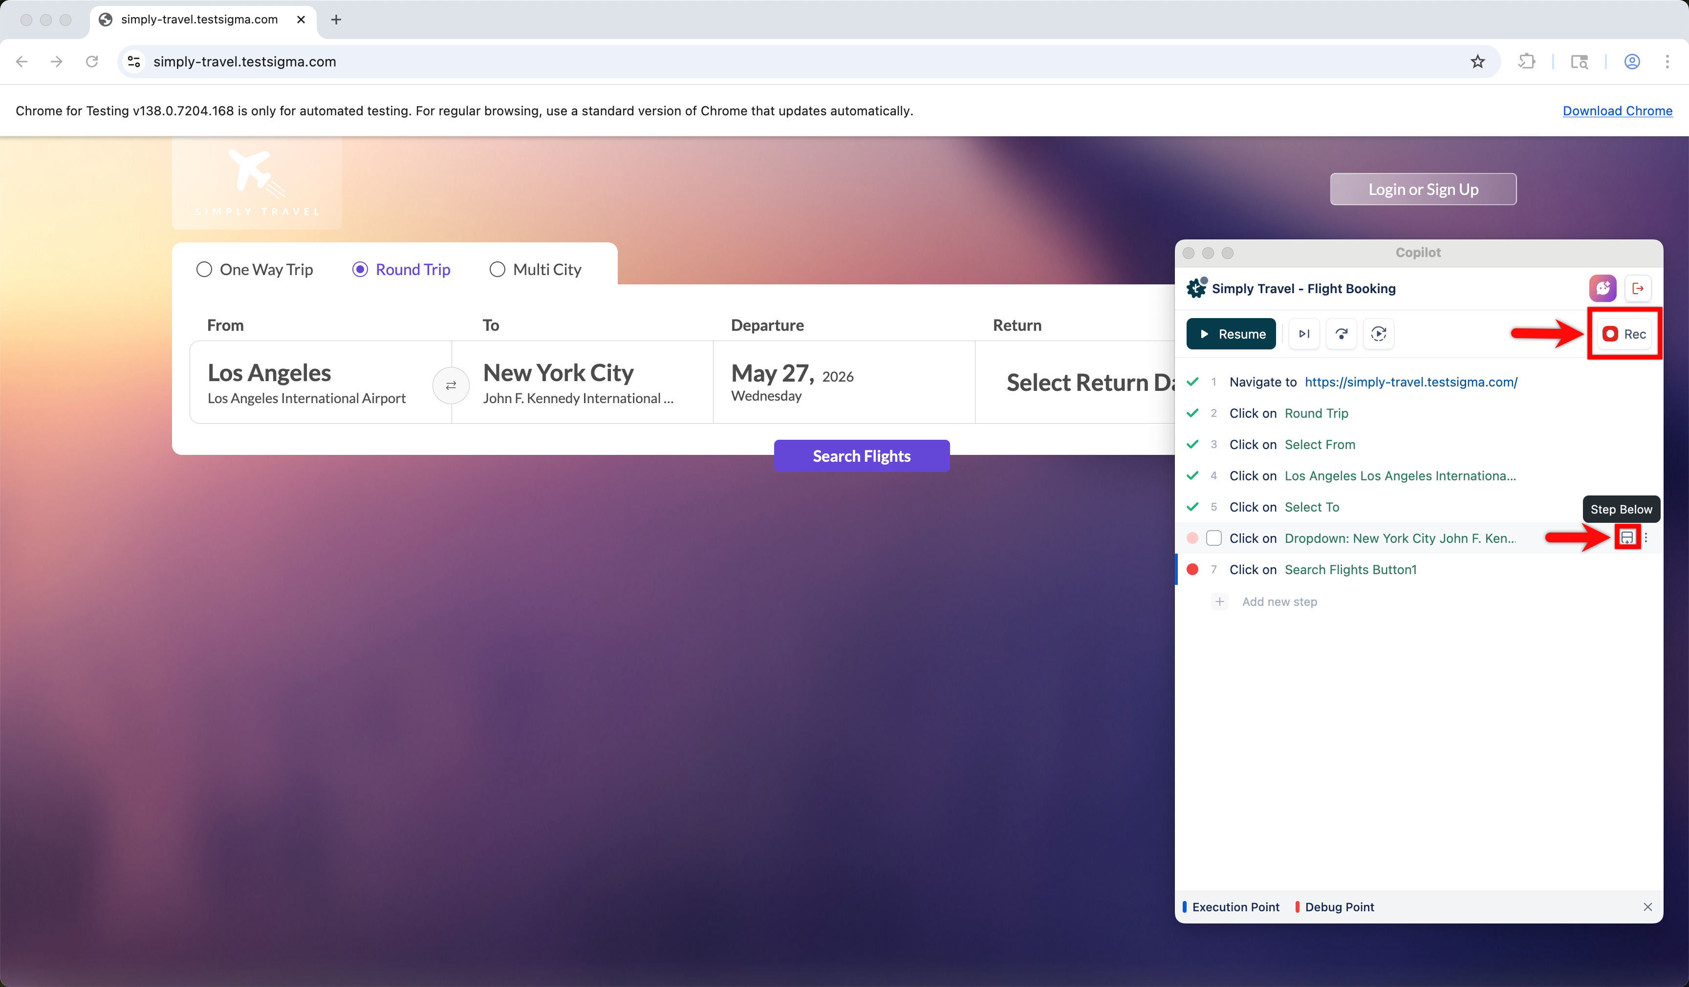Tick the checkbox on the Dropdown: New York City step
The image size is (1689, 987).
(1214, 538)
